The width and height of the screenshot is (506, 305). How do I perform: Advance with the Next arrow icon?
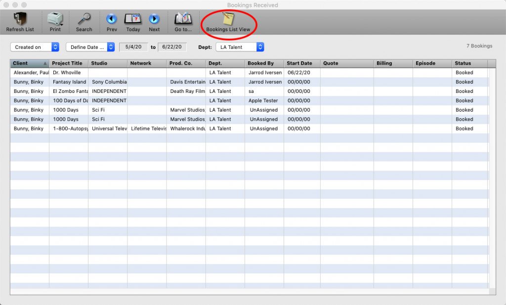(x=154, y=20)
